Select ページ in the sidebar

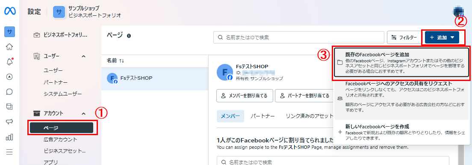click(x=62, y=128)
